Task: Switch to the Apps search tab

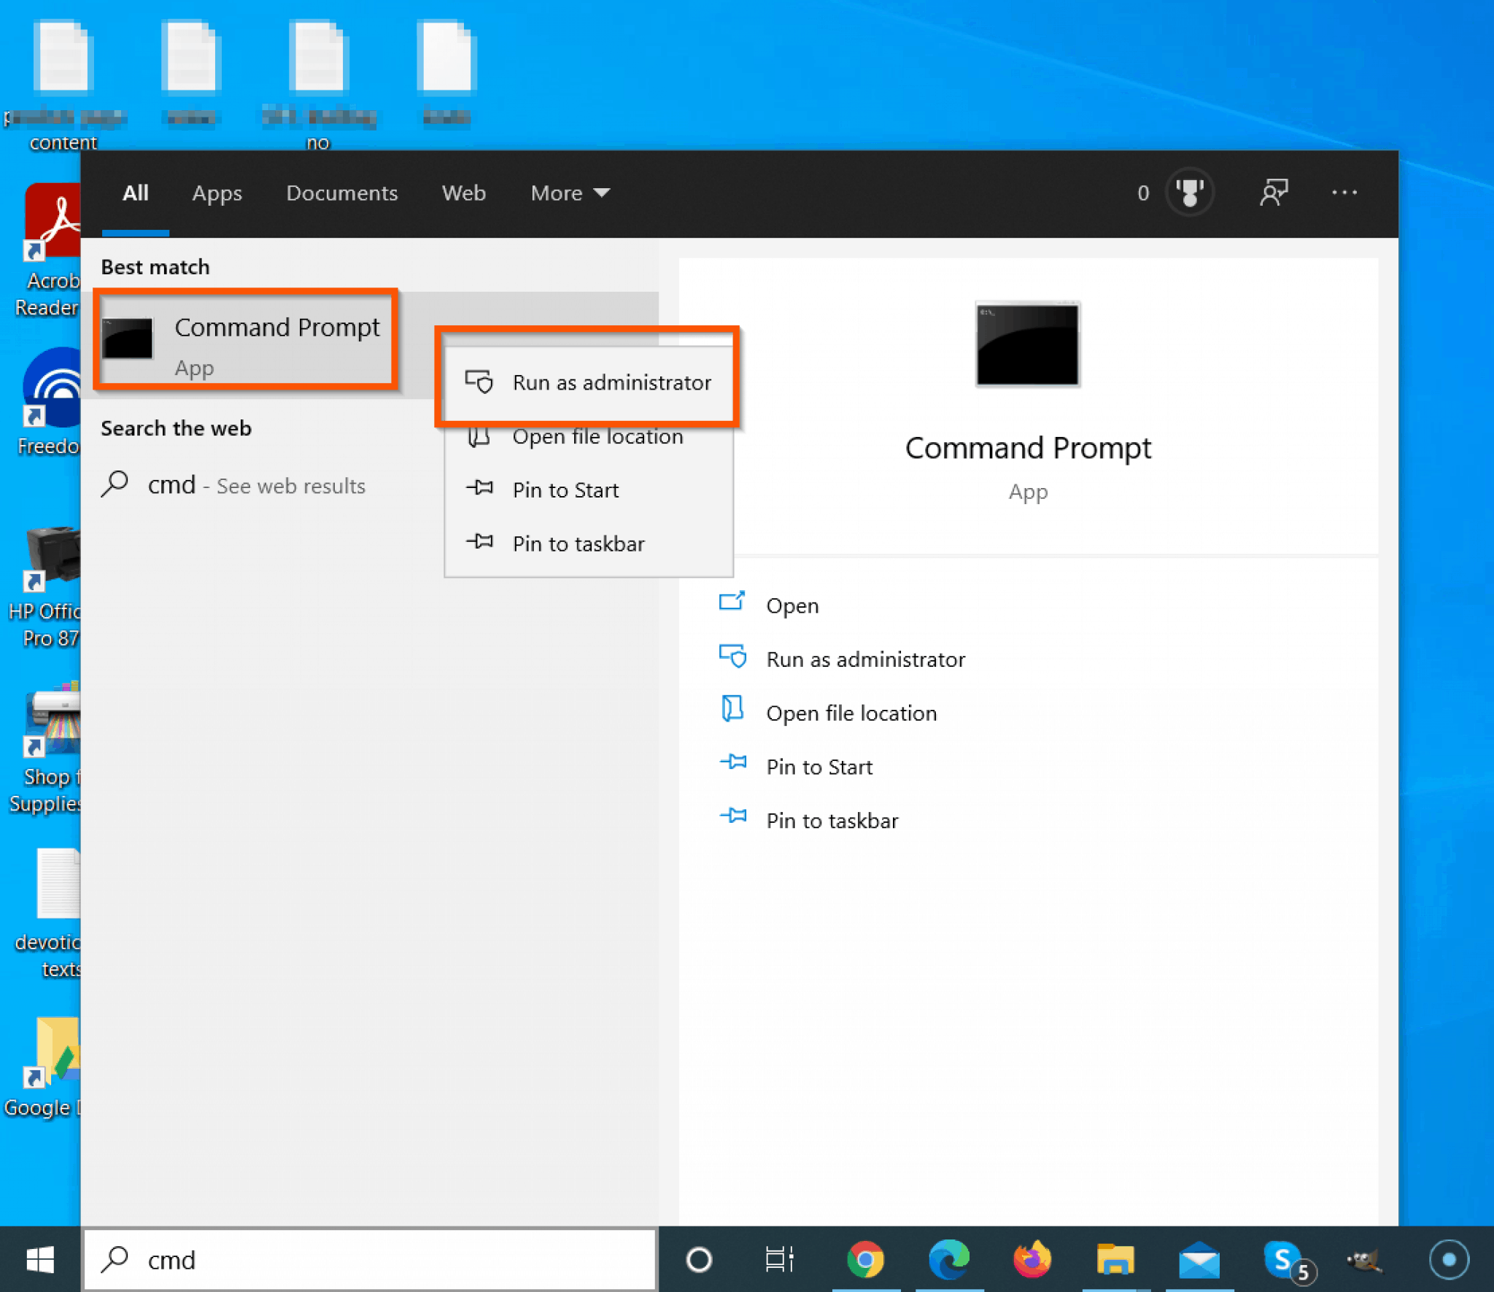Action: (217, 193)
